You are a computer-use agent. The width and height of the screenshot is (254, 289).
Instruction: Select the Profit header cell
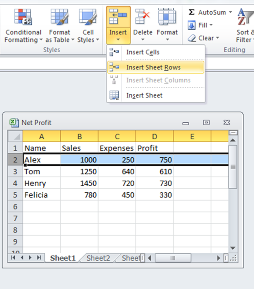(x=155, y=148)
